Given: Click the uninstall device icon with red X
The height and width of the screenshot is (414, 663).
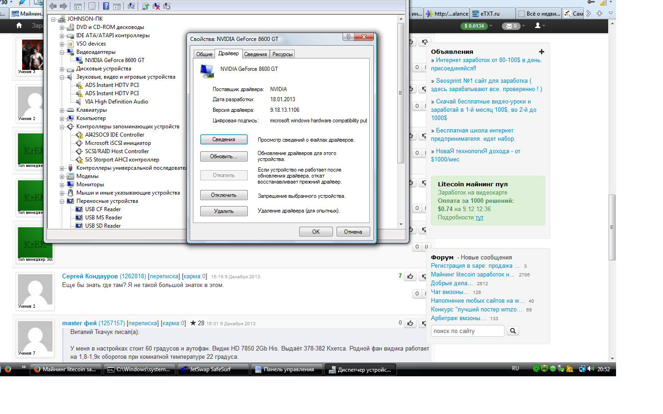Looking at the screenshot, I should (x=156, y=6).
